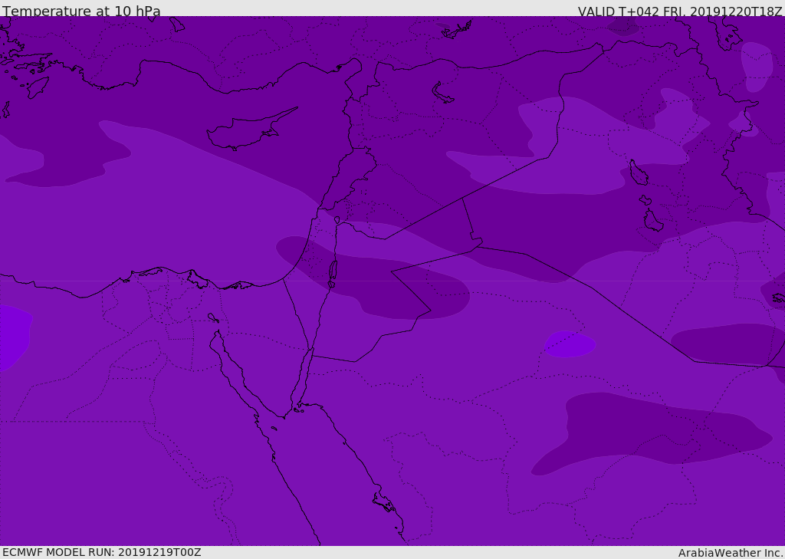Click the 'Temperature at 10 hPa' title text
Viewport: 785px width, 559px height.
[x=81, y=11]
